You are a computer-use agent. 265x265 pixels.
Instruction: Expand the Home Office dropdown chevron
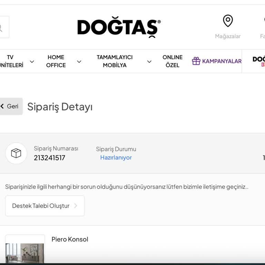pos(79,61)
